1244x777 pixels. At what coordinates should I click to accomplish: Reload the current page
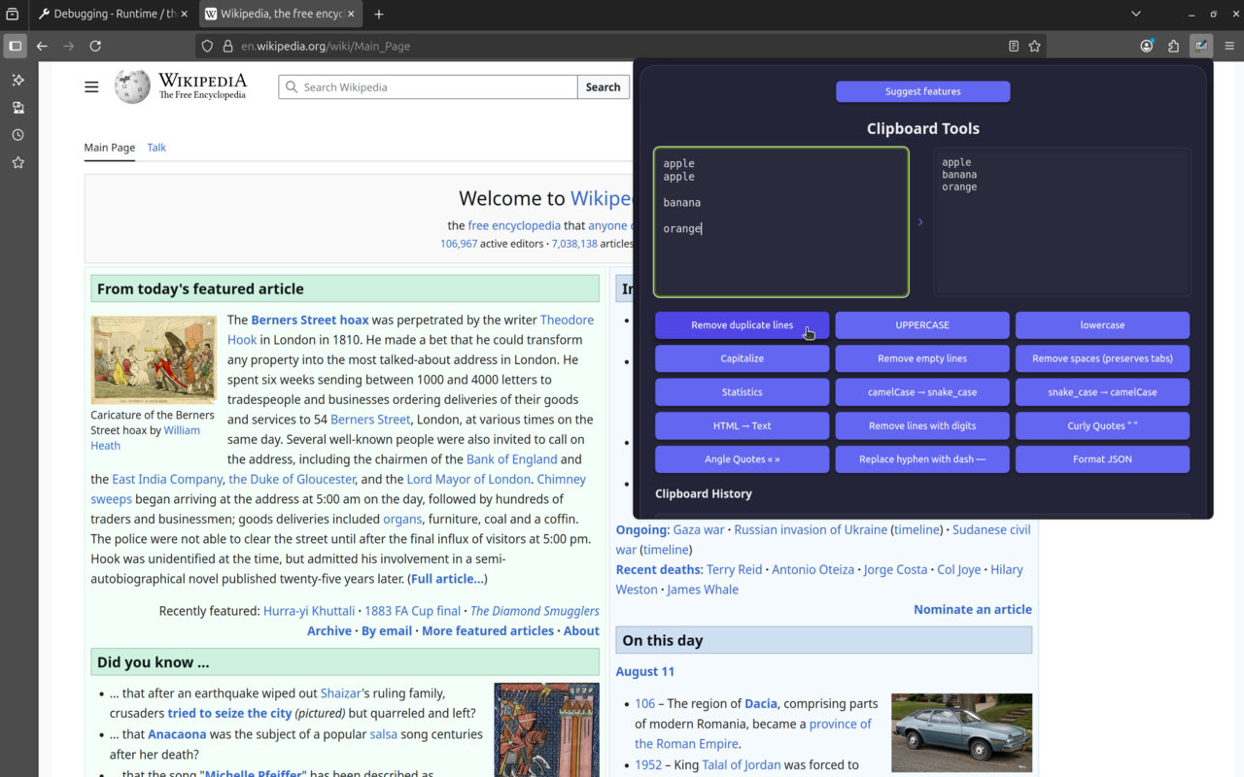click(x=95, y=46)
